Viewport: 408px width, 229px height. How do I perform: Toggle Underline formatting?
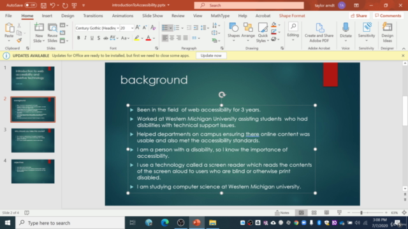(92, 38)
